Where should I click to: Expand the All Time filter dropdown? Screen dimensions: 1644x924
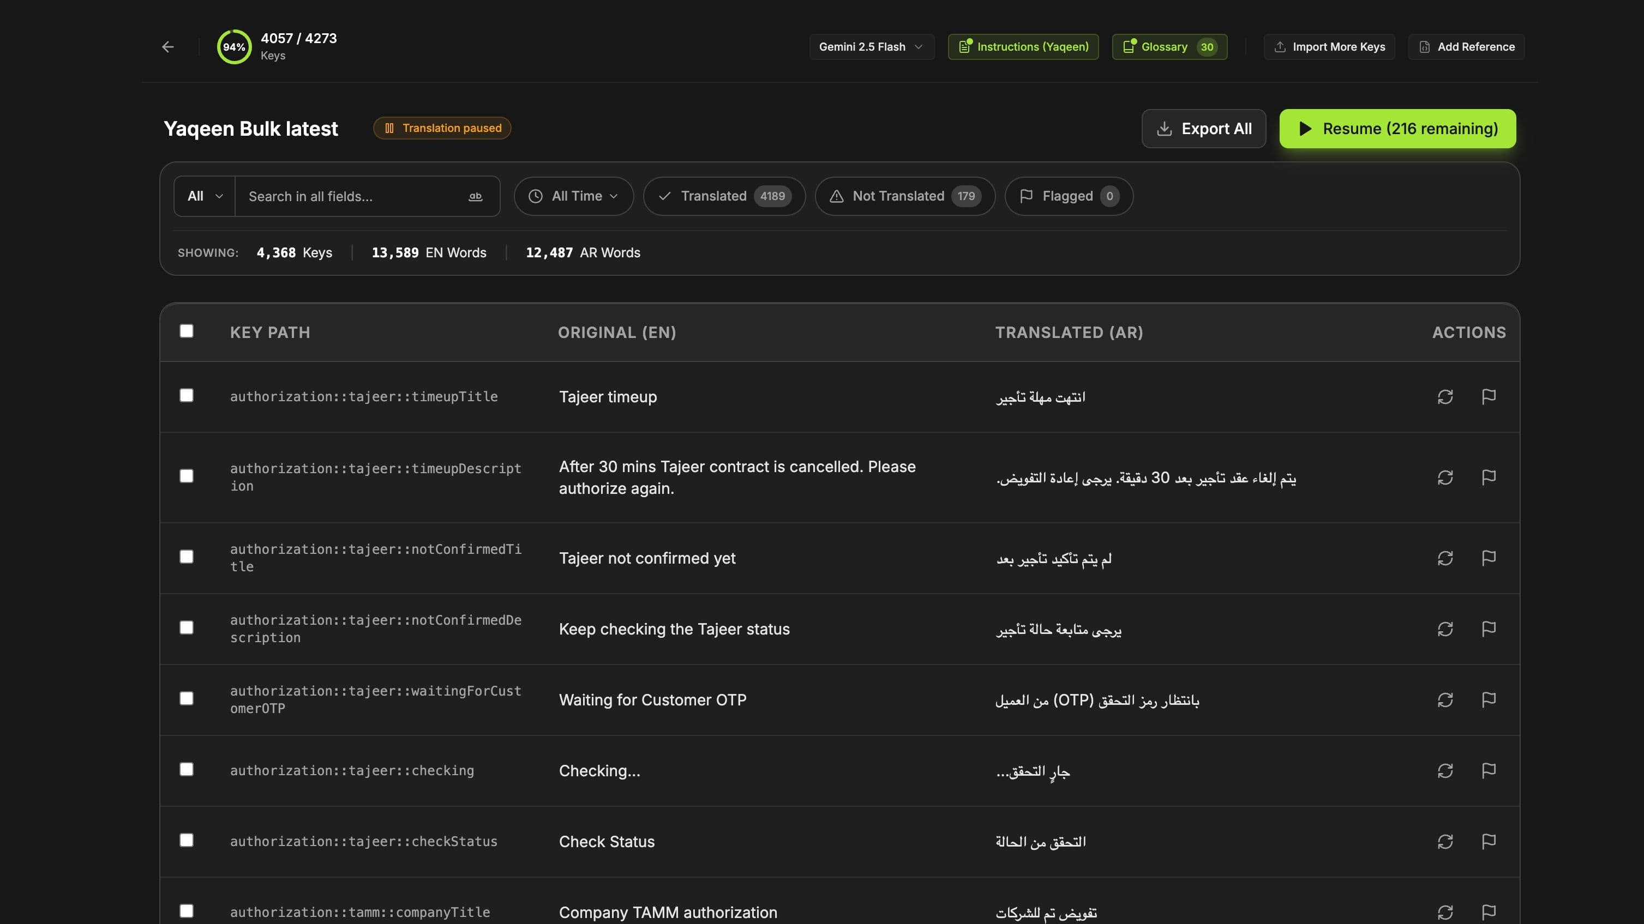point(573,196)
